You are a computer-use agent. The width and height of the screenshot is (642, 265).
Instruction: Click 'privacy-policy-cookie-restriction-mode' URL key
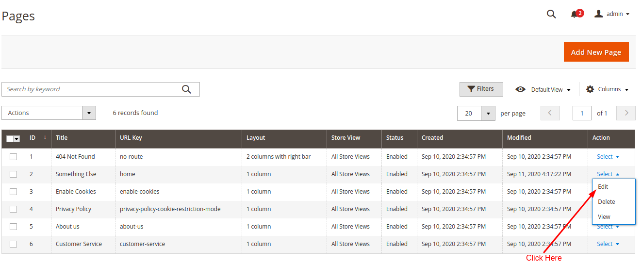point(170,209)
